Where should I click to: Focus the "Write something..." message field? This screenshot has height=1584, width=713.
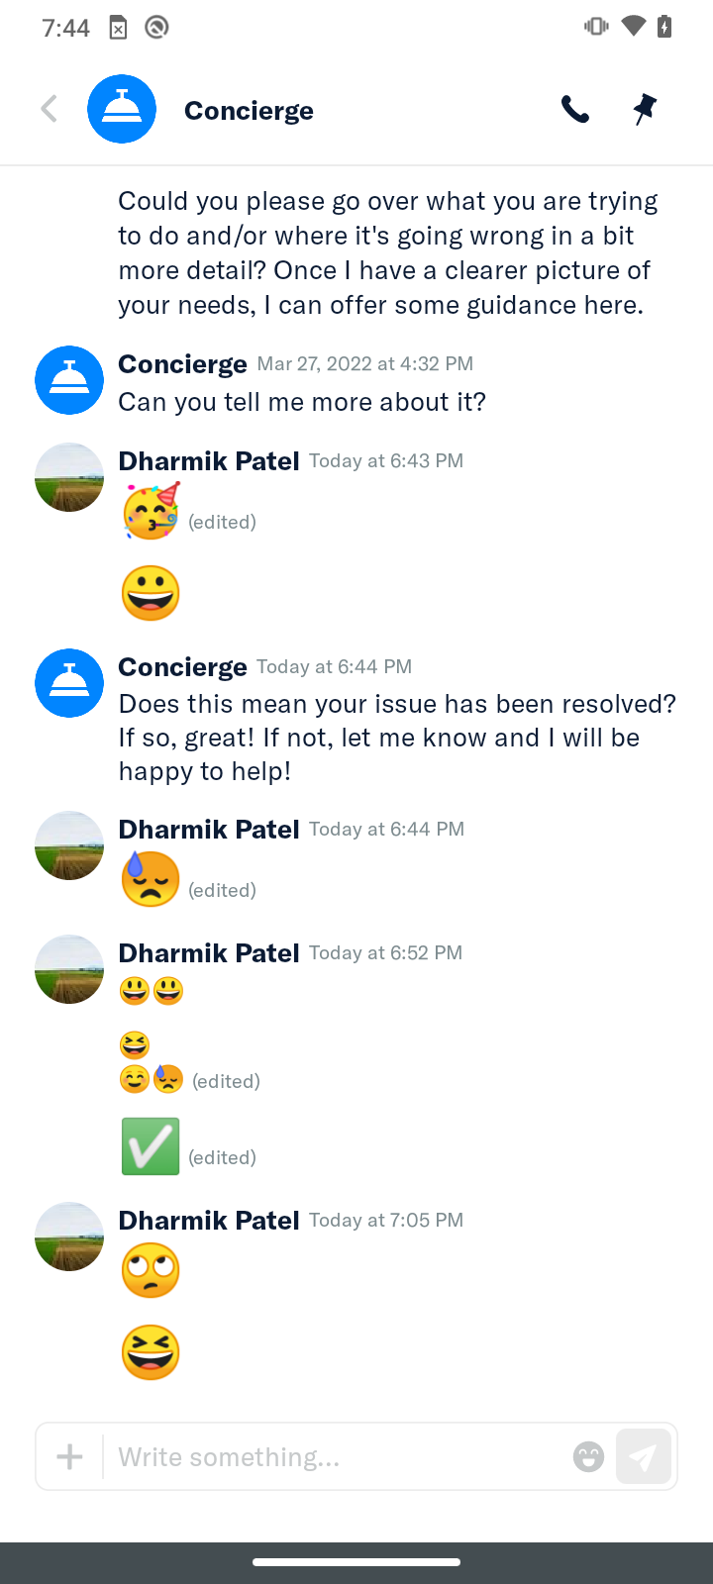pyautogui.click(x=337, y=1456)
